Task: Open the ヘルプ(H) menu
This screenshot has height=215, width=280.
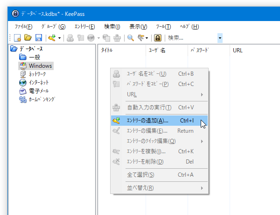Action: click(x=189, y=27)
